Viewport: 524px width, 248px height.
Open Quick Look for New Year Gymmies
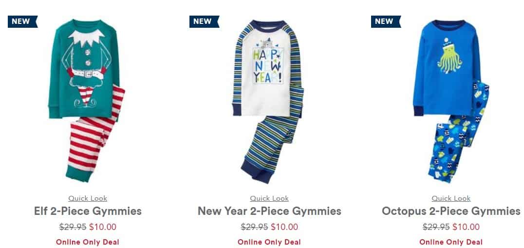(x=269, y=198)
